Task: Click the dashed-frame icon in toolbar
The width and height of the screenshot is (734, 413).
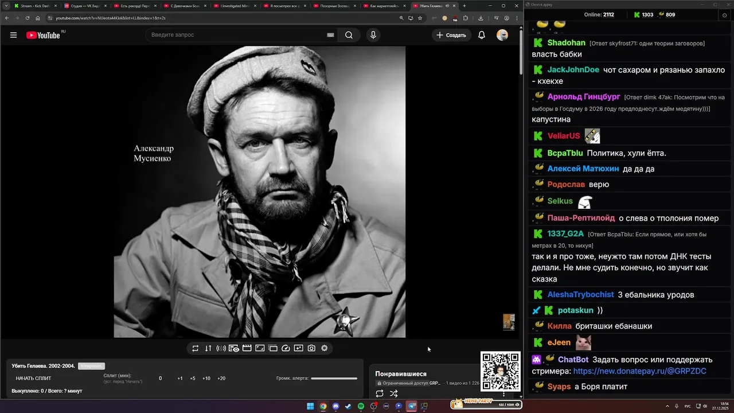Action: (x=273, y=348)
